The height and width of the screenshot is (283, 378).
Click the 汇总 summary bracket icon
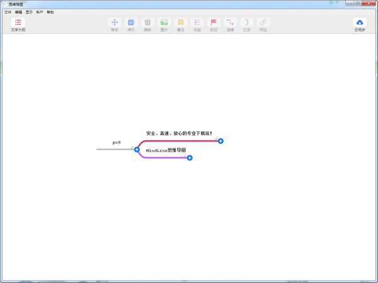[246, 23]
